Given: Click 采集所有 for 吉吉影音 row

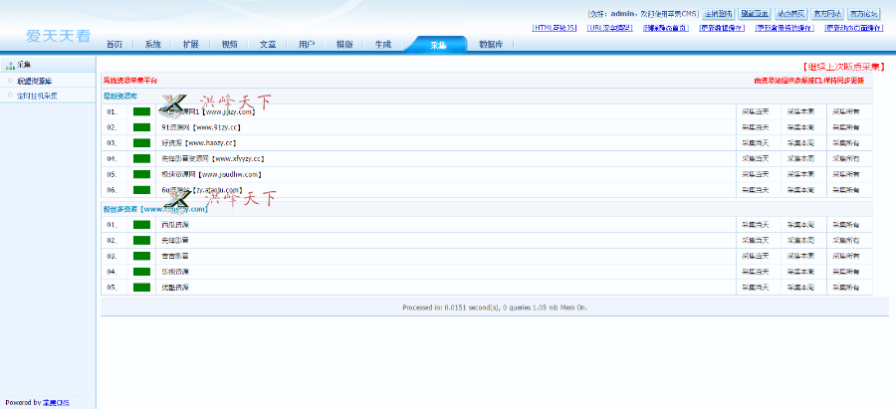Looking at the screenshot, I should pyautogui.click(x=845, y=256).
